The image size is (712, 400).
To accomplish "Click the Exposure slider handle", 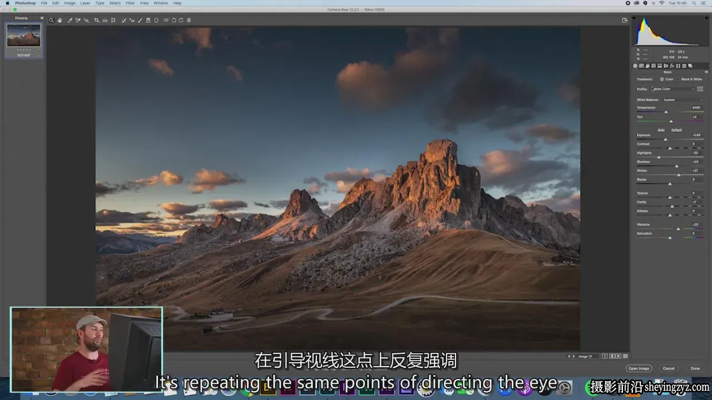I will point(665,139).
